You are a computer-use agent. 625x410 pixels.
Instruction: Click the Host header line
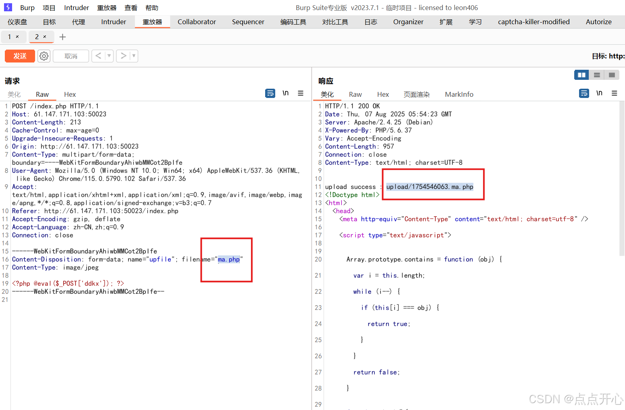click(x=59, y=114)
